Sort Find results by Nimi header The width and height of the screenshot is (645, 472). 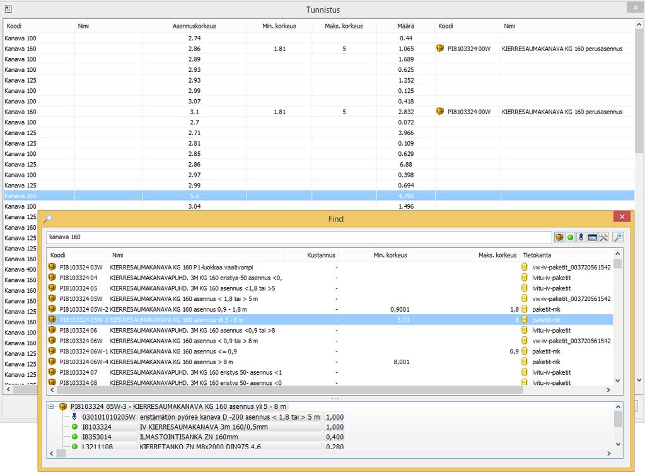pyautogui.click(x=196, y=255)
